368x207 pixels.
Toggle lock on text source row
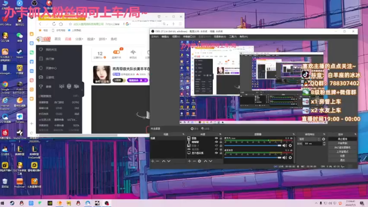(221, 142)
